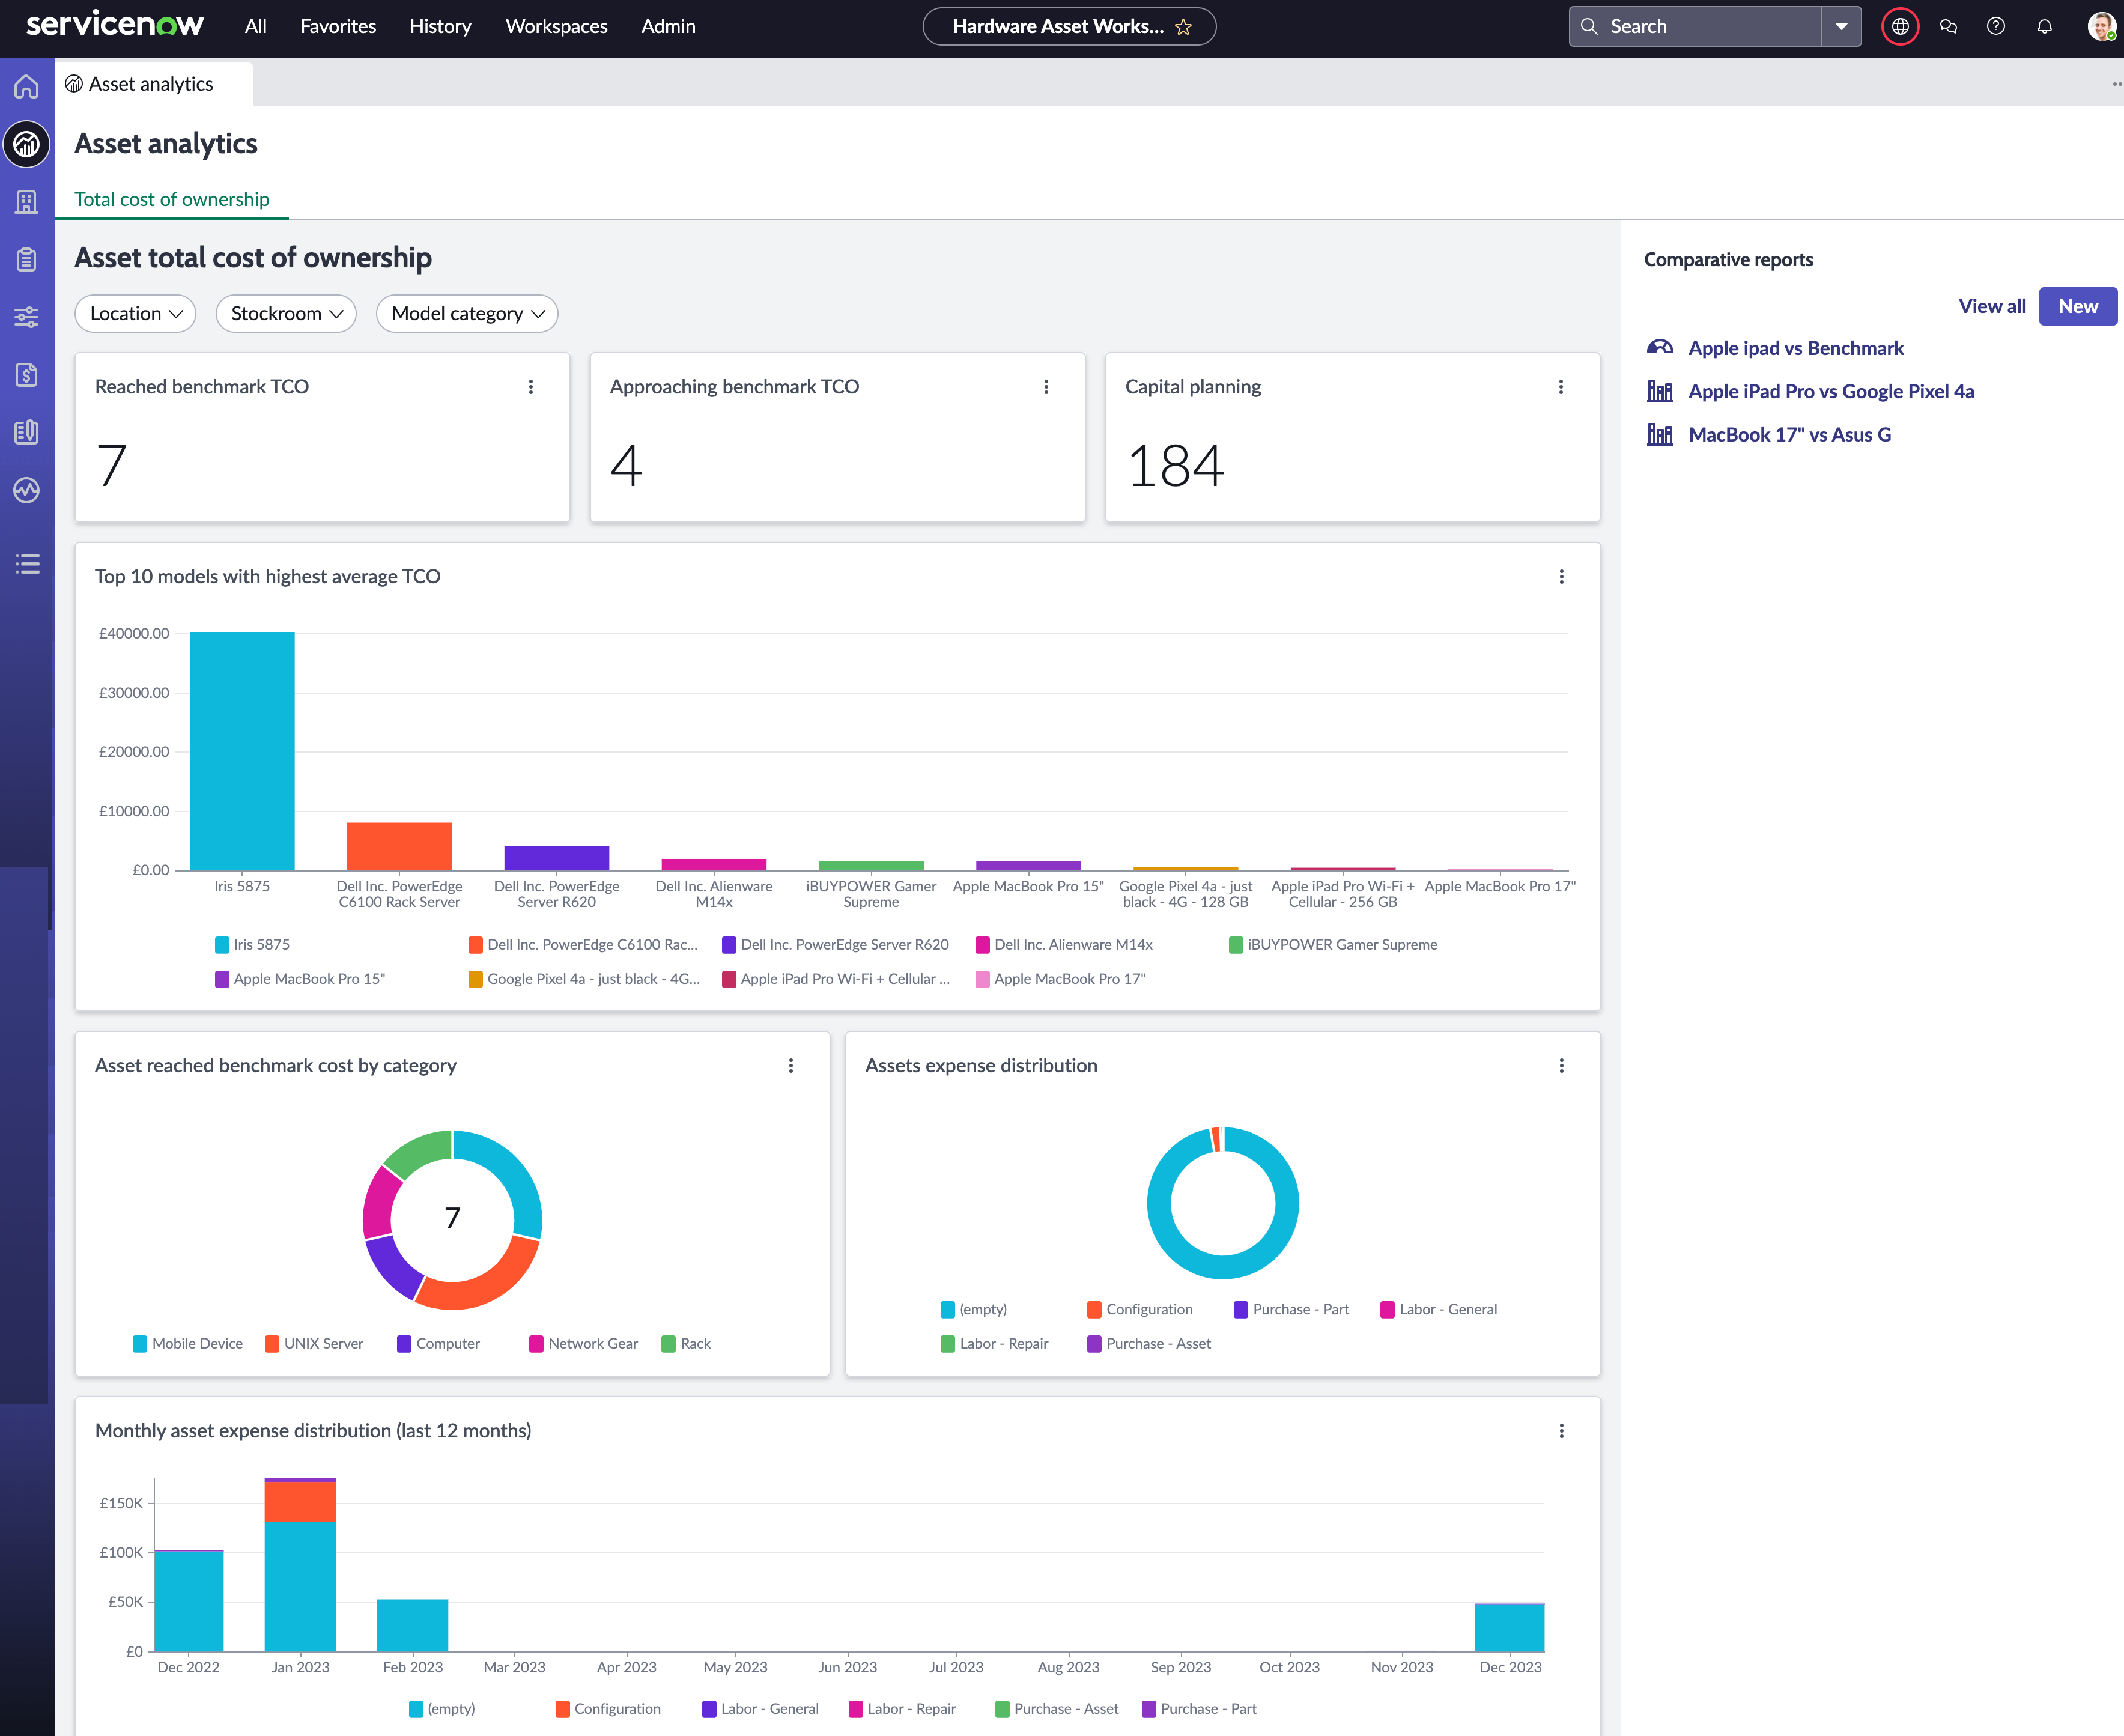Image resolution: width=2124 pixels, height=1736 pixels.
Task: Open the three-dot menu on Reached benchmark TCO card
Action: pos(531,387)
